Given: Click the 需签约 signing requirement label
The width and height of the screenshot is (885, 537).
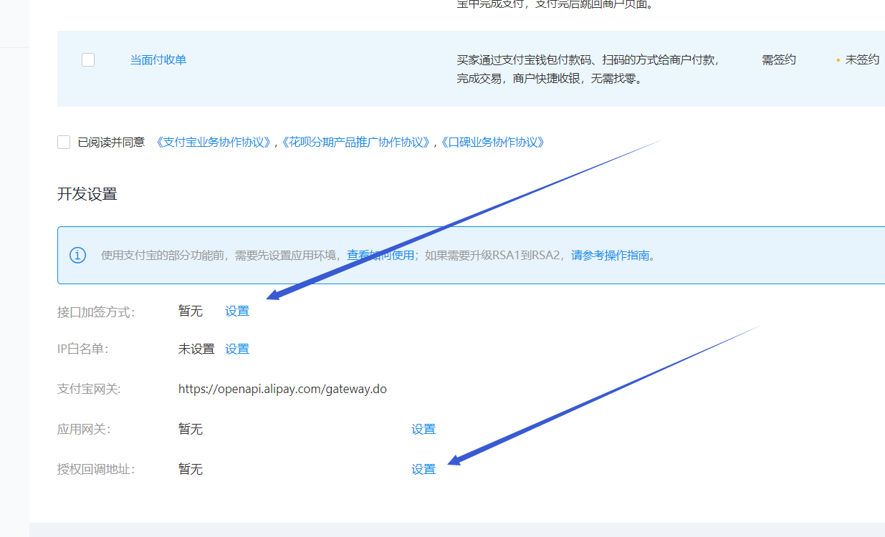Looking at the screenshot, I should coord(779,60).
